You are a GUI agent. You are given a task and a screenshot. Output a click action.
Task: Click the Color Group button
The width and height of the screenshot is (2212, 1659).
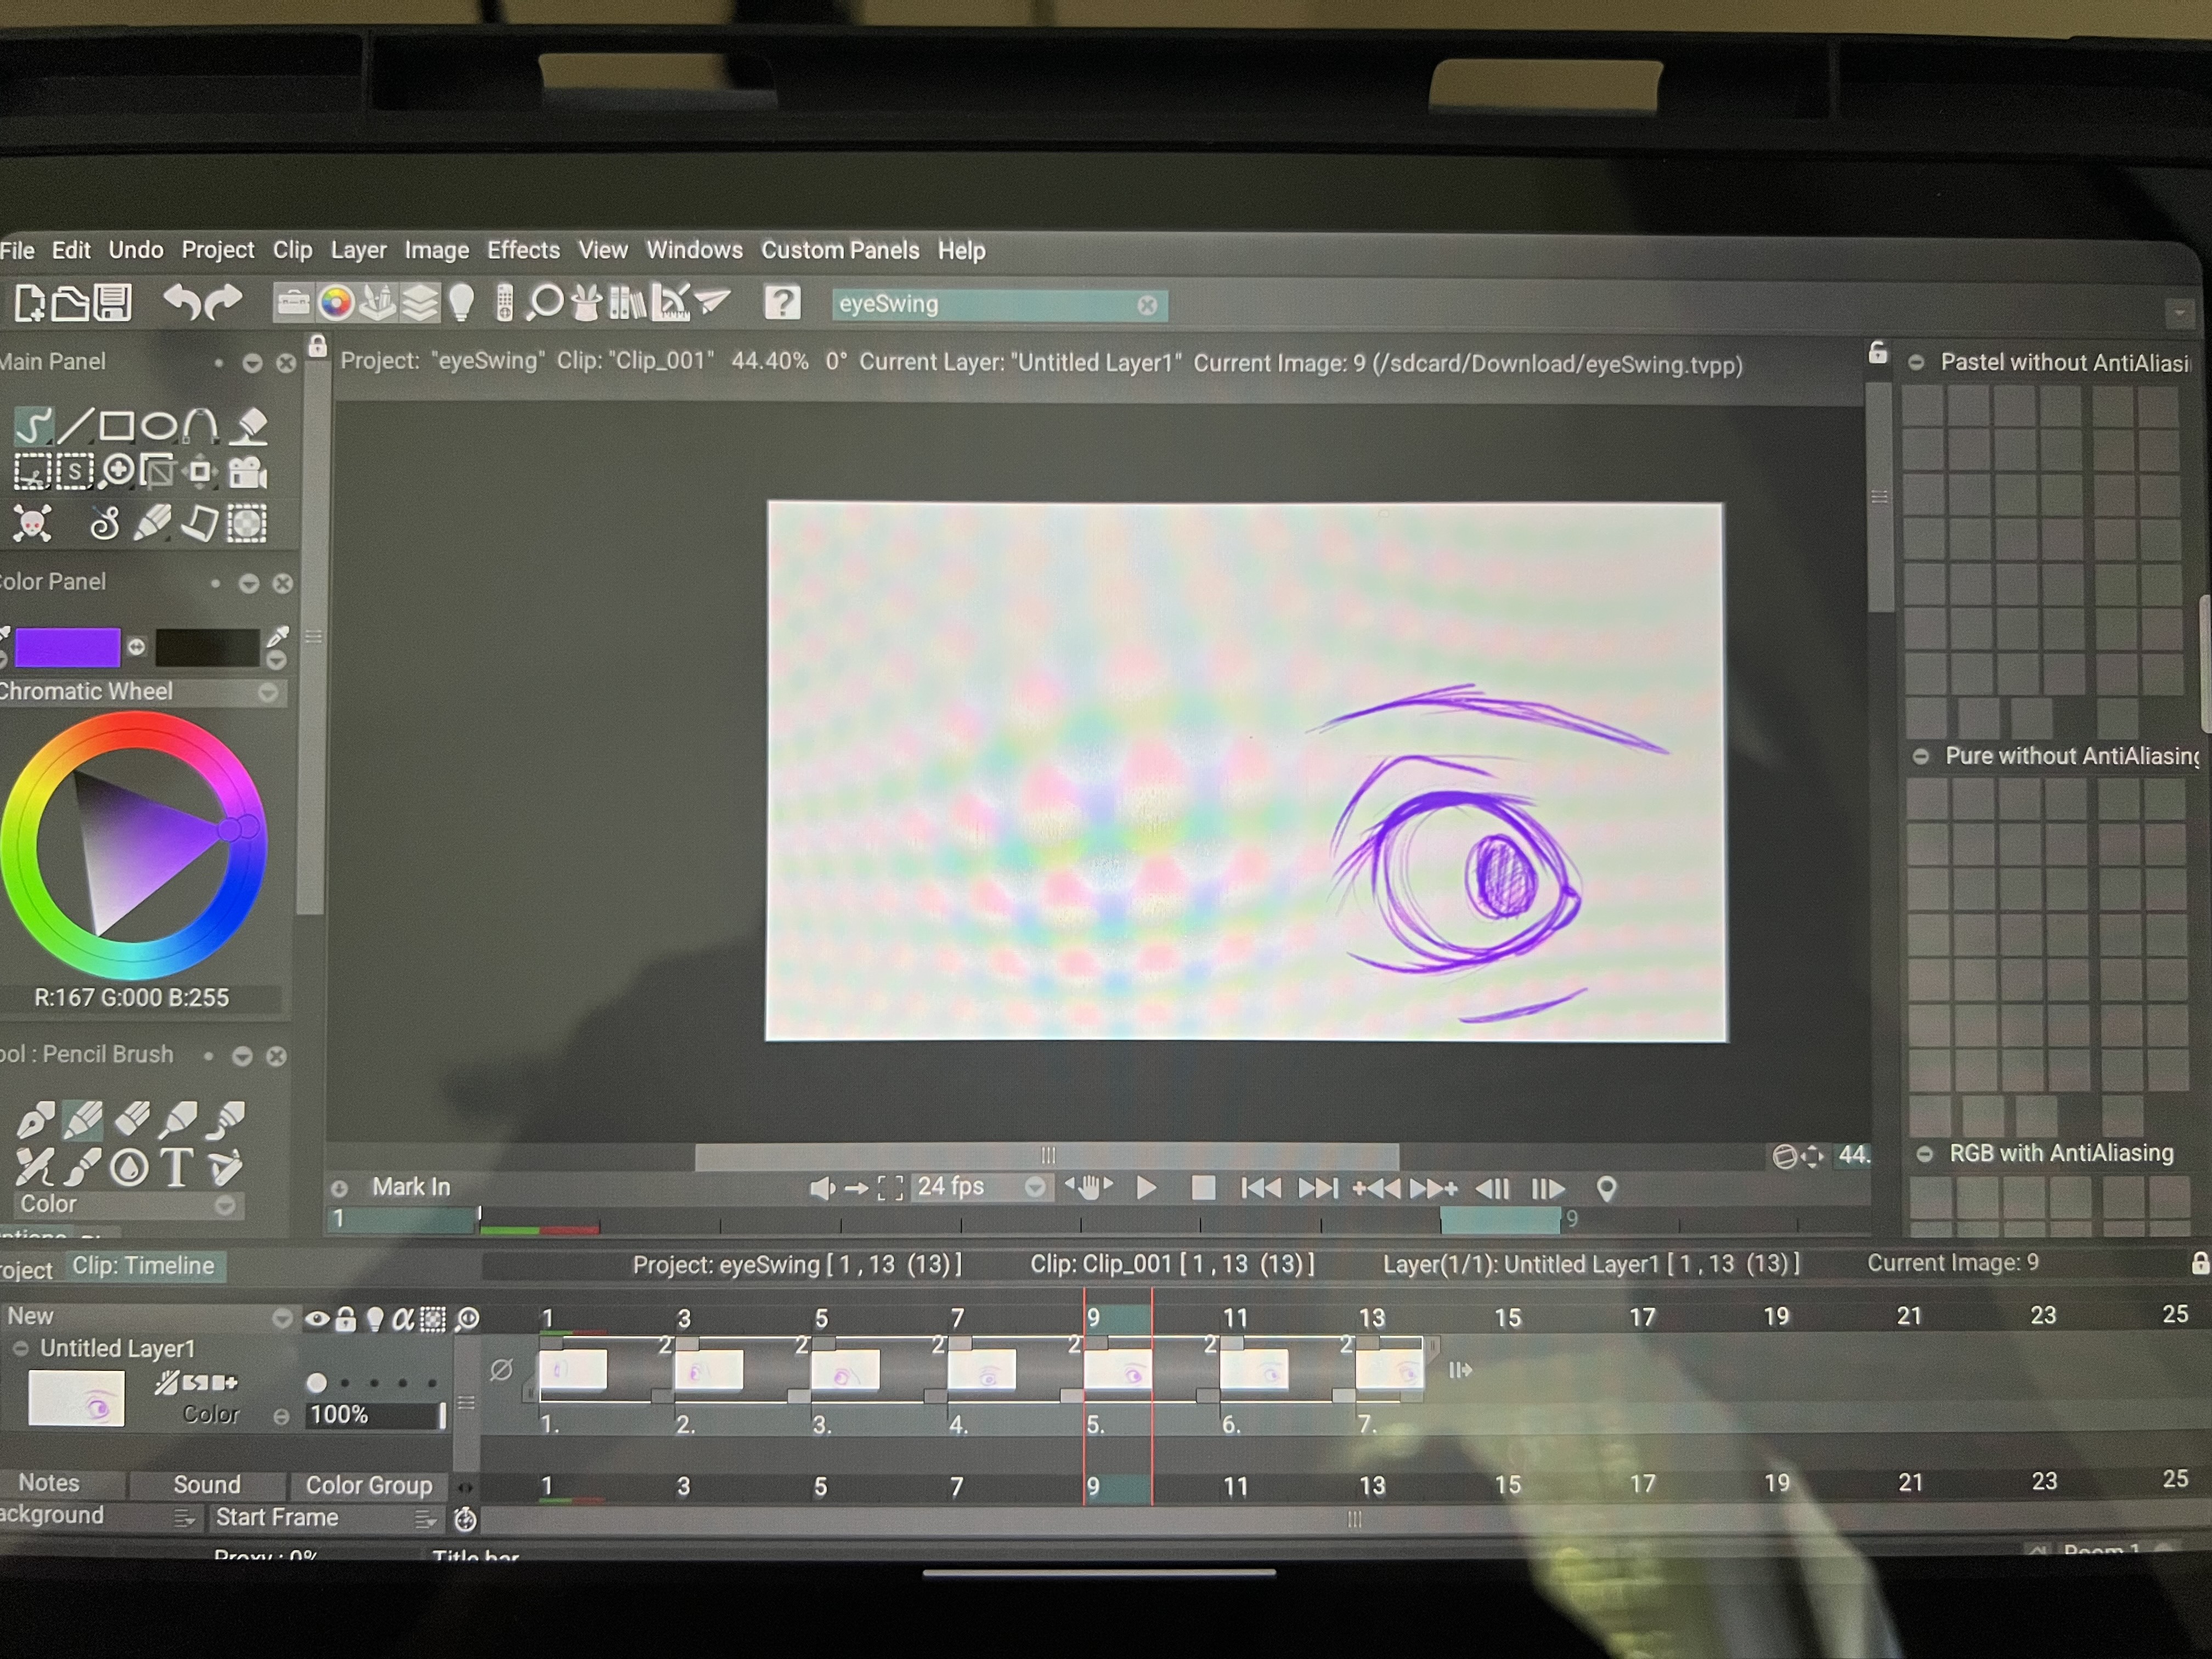click(x=368, y=1486)
